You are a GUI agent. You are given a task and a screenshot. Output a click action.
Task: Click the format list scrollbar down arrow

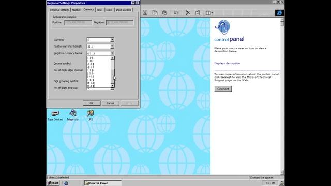pyautogui.click(x=113, y=85)
